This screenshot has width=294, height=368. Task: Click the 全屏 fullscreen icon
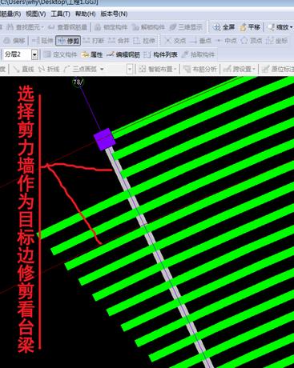click(x=216, y=27)
